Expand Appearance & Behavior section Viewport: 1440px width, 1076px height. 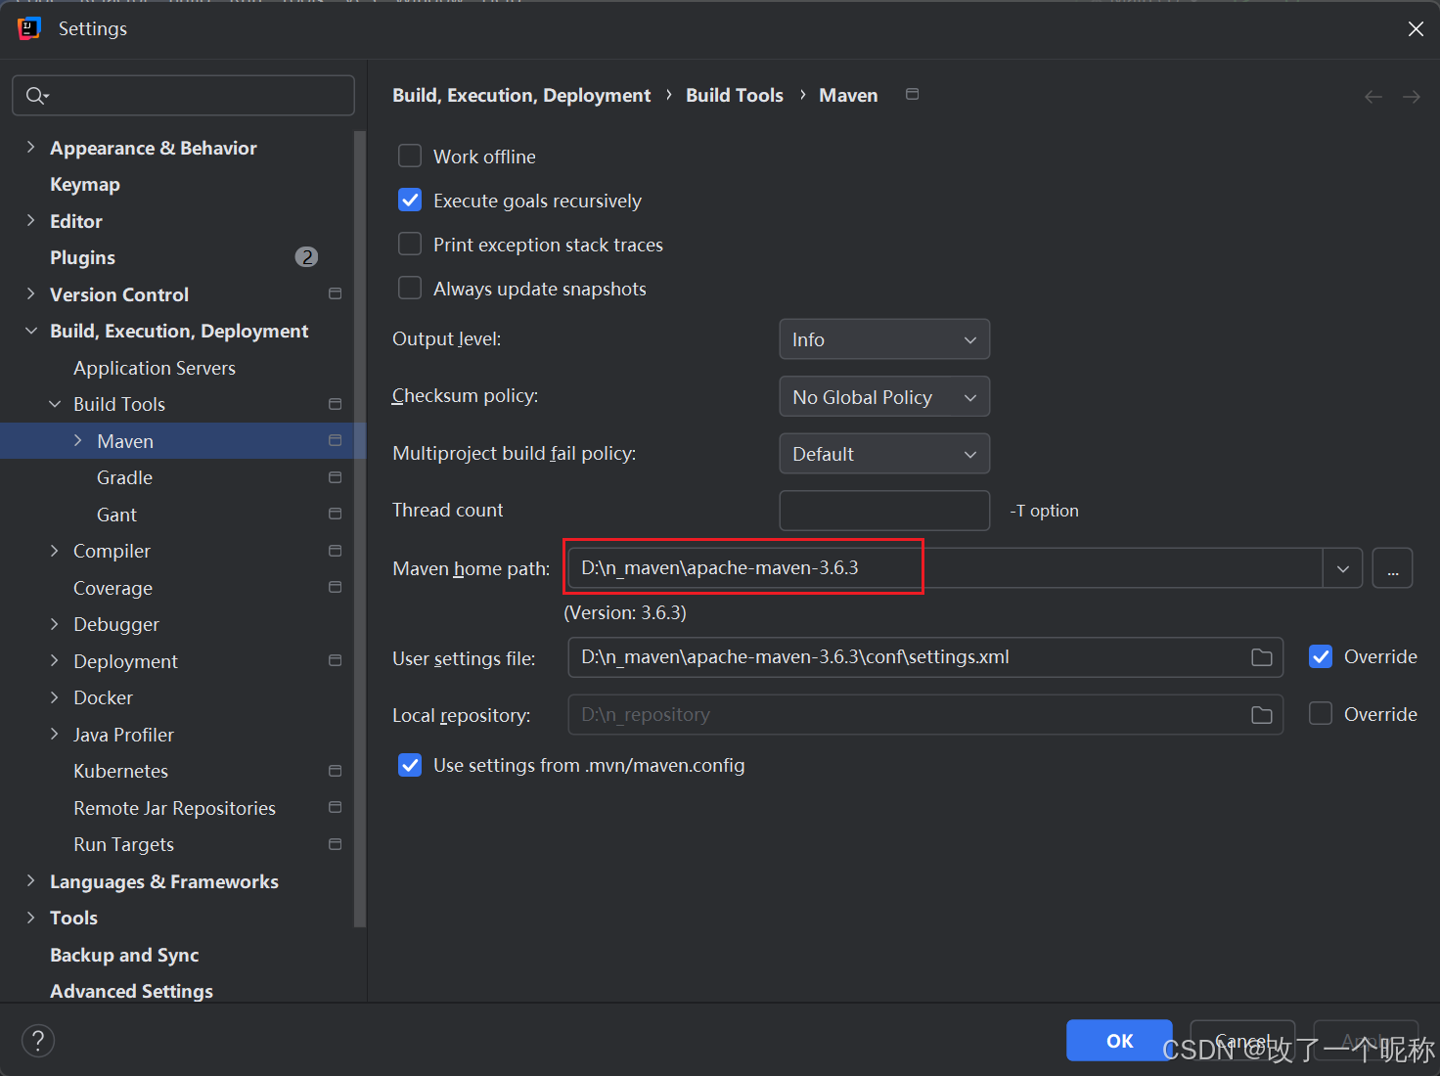click(x=30, y=147)
